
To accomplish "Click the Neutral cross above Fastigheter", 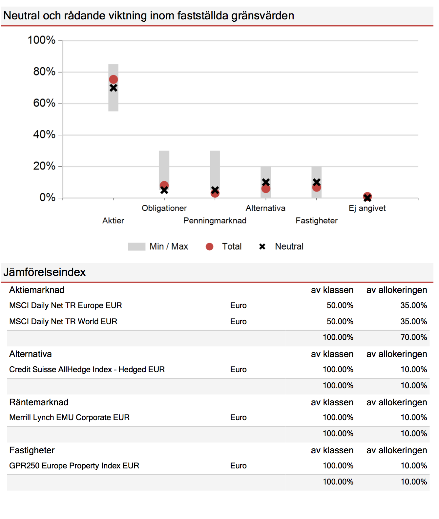I will (x=317, y=182).
